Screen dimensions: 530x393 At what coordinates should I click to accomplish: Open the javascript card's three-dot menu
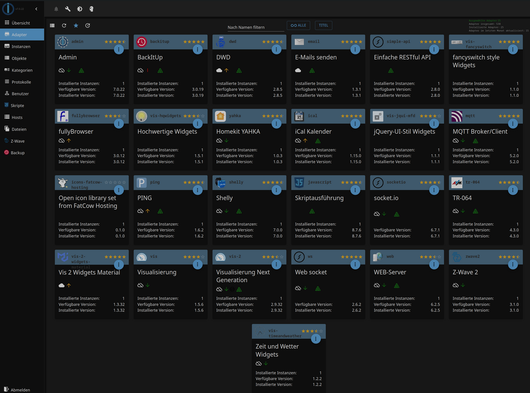tap(355, 190)
